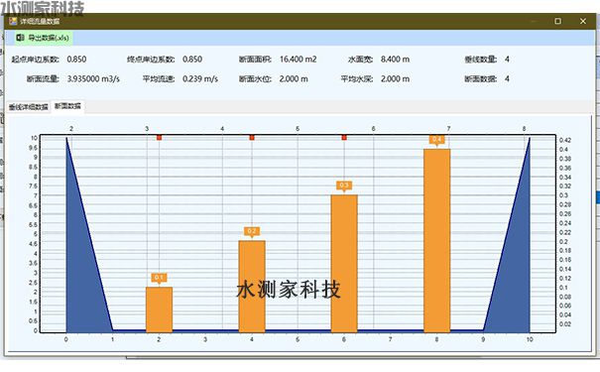
Task: Export data with the 导出数据(.xls) button
Action: pos(43,38)
